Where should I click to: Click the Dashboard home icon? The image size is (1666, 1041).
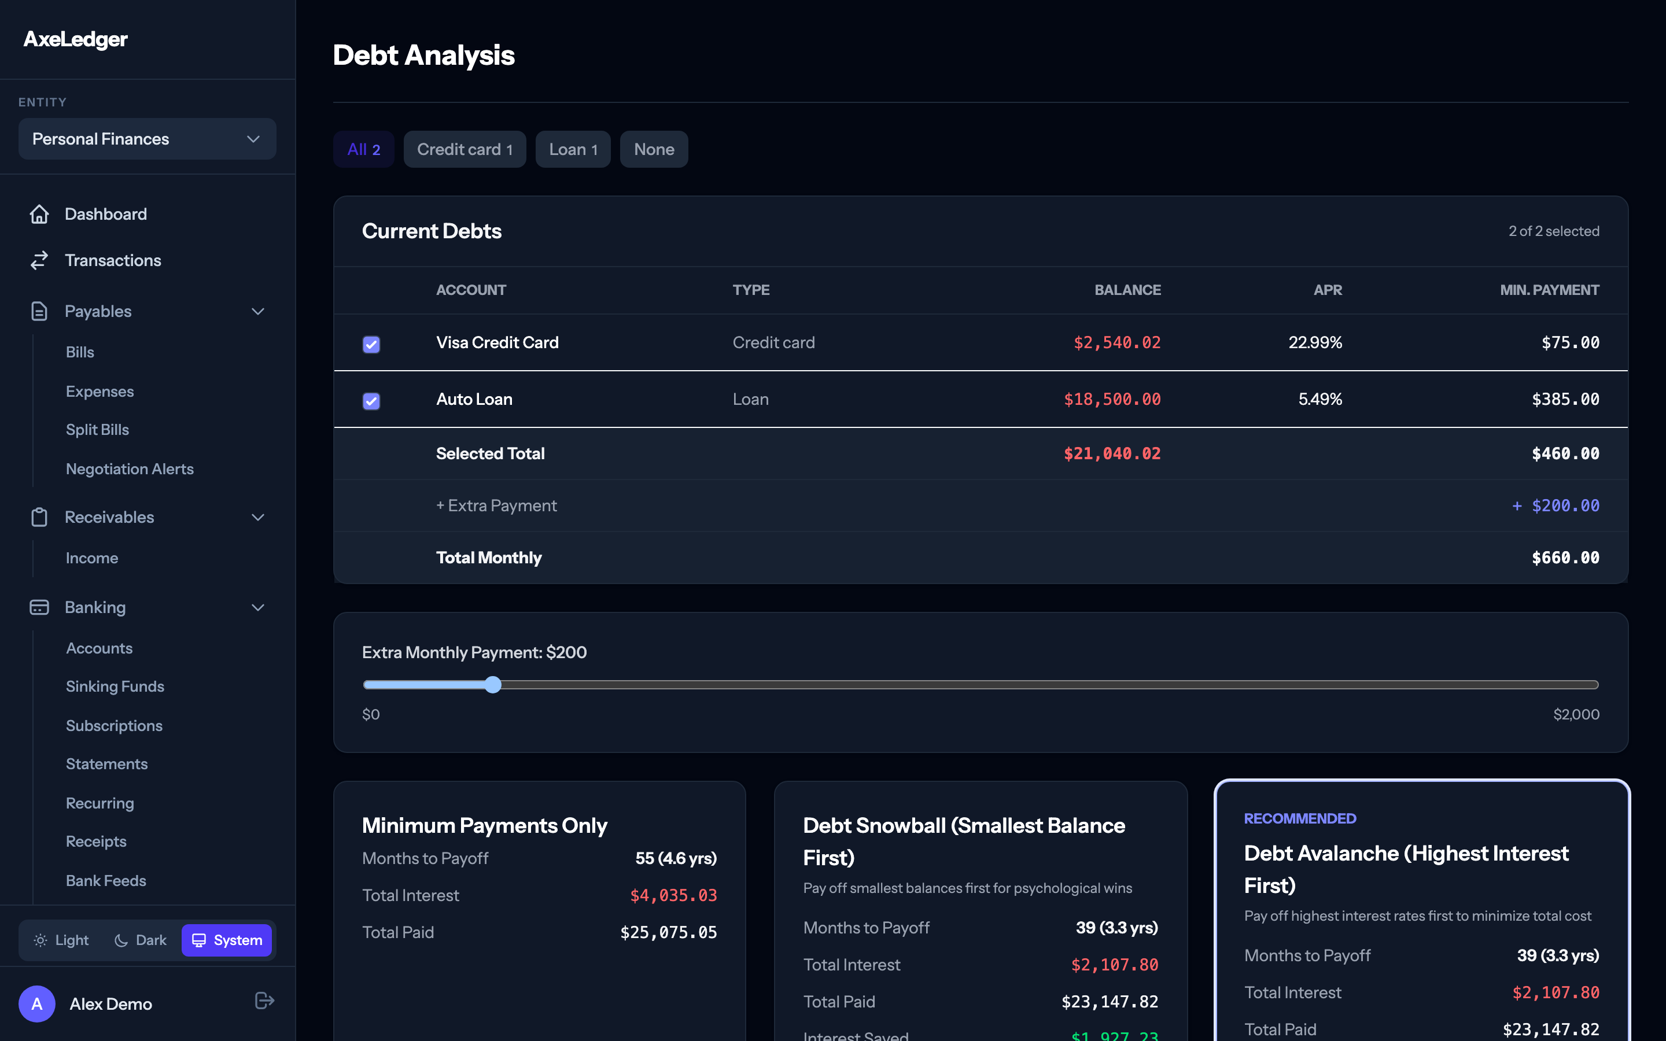pyautogui.click(x=39, y=214)
